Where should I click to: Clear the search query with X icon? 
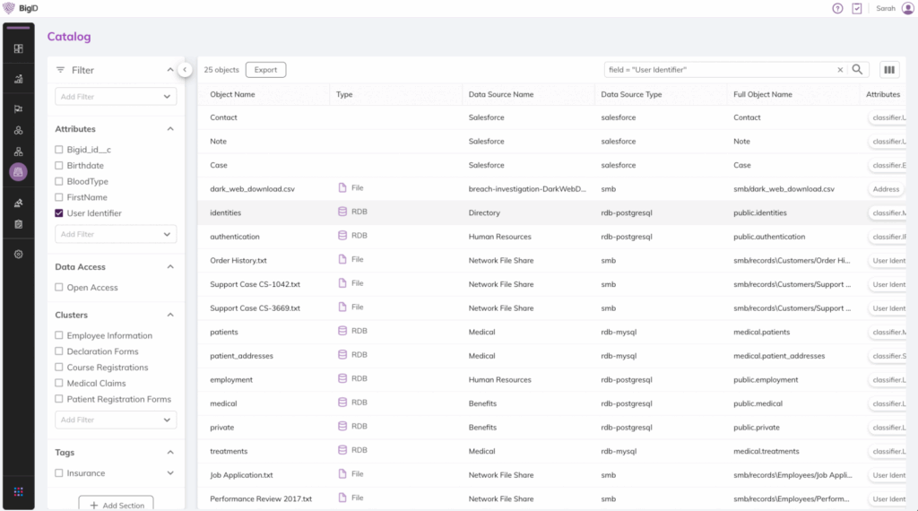[x=840, y=70]
